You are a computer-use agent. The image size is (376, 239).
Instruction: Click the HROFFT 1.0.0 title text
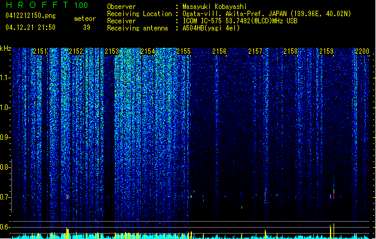[x=47, y=5]
